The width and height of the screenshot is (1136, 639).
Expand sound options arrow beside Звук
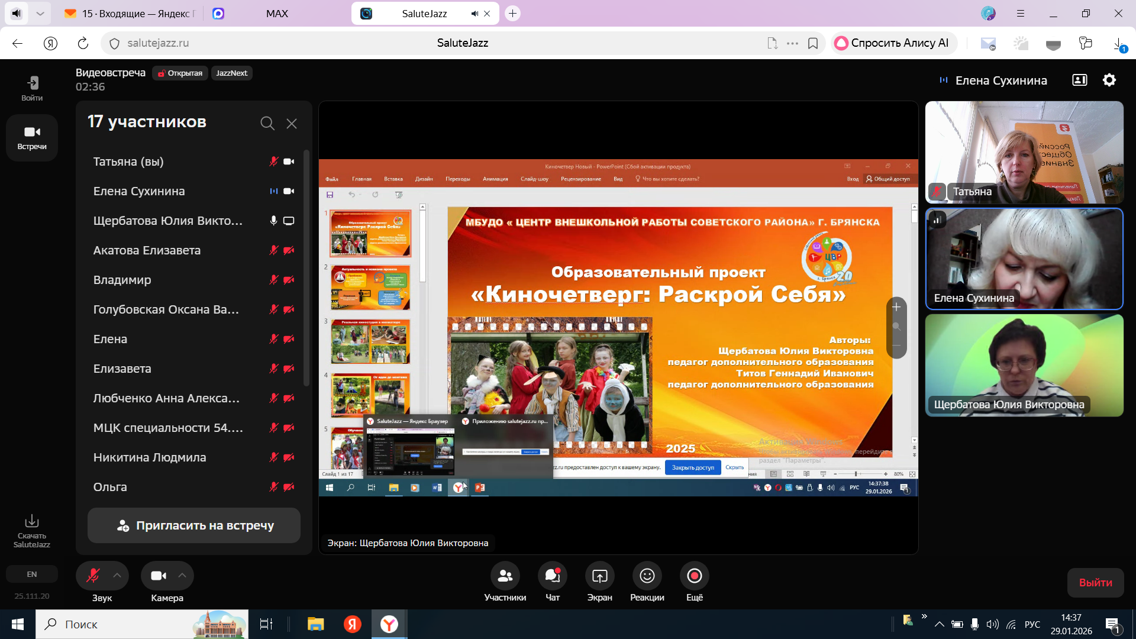pyautogui.click(x=117, y=576)
